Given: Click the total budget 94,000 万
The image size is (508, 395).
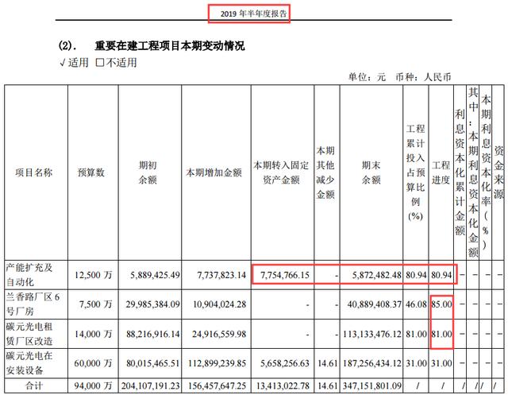Looking at the screenshot, I should 94,386.
